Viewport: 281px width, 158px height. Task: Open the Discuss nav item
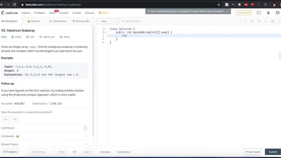coord(90,13)
